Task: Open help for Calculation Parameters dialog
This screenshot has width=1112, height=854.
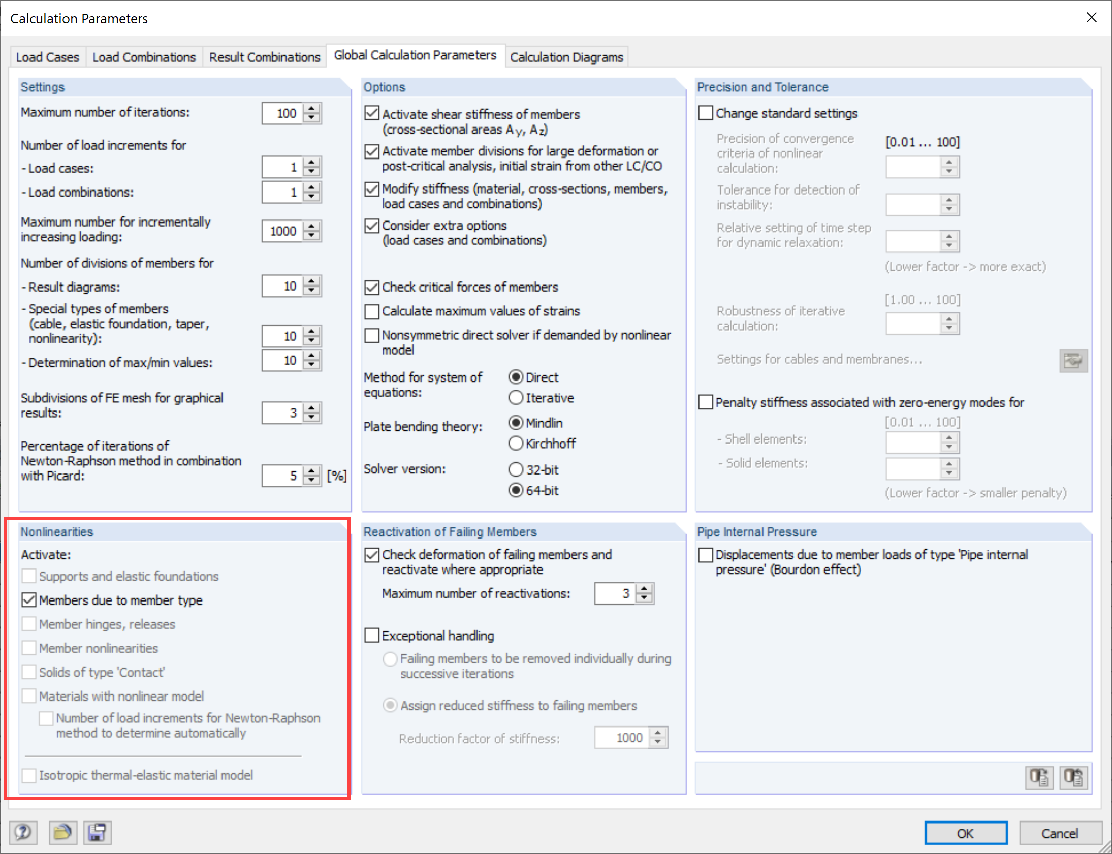Action: point(22,832)
